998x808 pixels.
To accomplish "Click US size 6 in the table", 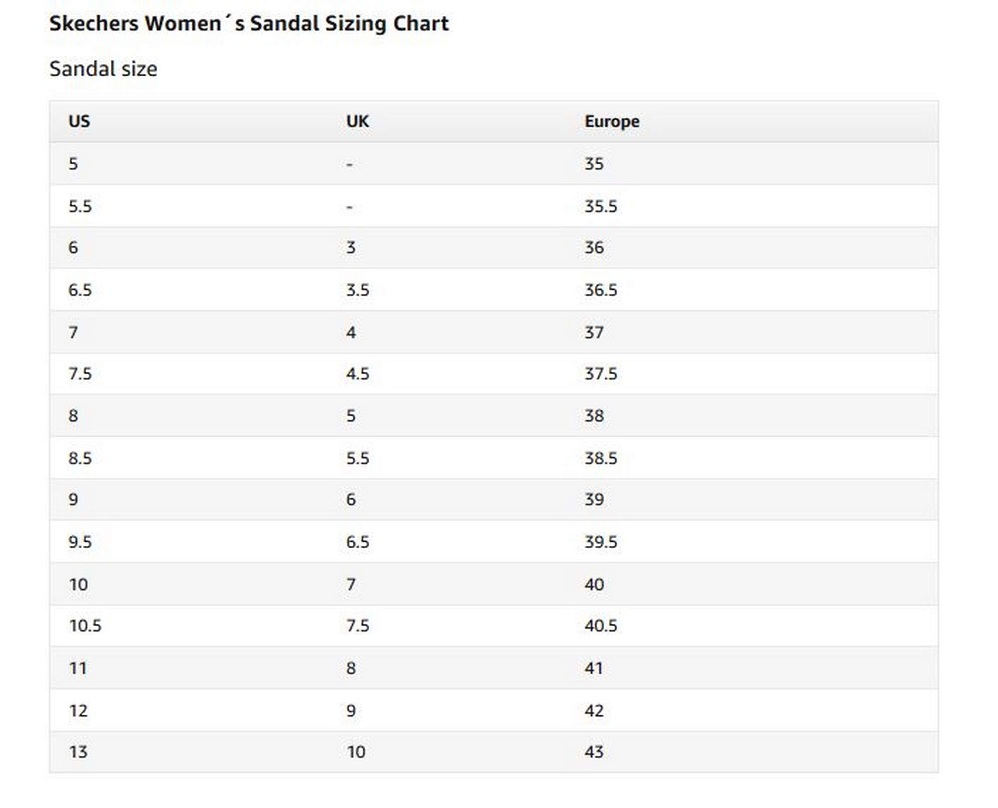I will point(73,247).
